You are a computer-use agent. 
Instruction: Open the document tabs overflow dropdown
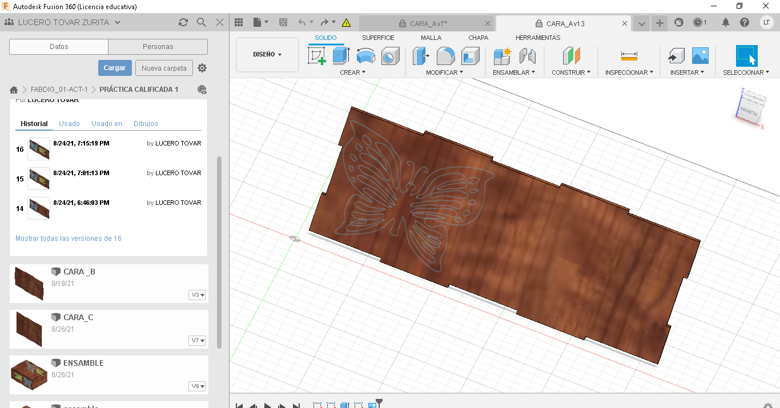[642, 23]
